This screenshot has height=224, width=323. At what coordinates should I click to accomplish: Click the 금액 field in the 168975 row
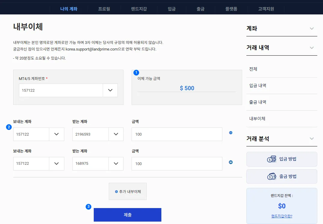point(177,164)
